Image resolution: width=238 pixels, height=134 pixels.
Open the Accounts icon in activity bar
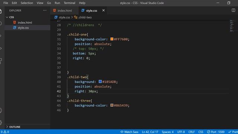(1, 111)
